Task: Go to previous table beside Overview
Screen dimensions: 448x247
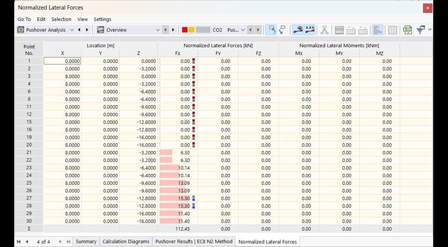Action: click(165, 29)
